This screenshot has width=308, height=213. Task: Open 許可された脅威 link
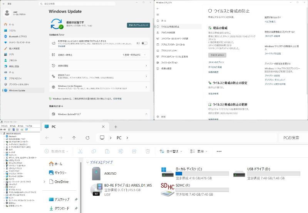click(x=215, y=67)
